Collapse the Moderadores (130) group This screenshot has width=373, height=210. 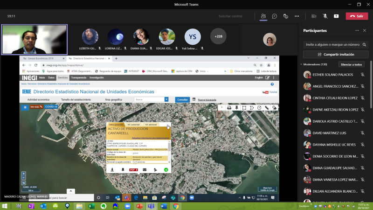pyautogui.click(x=301, y=64)
